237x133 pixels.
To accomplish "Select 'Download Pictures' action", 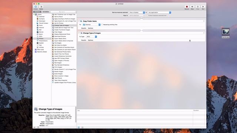I will tap(60, 36).
